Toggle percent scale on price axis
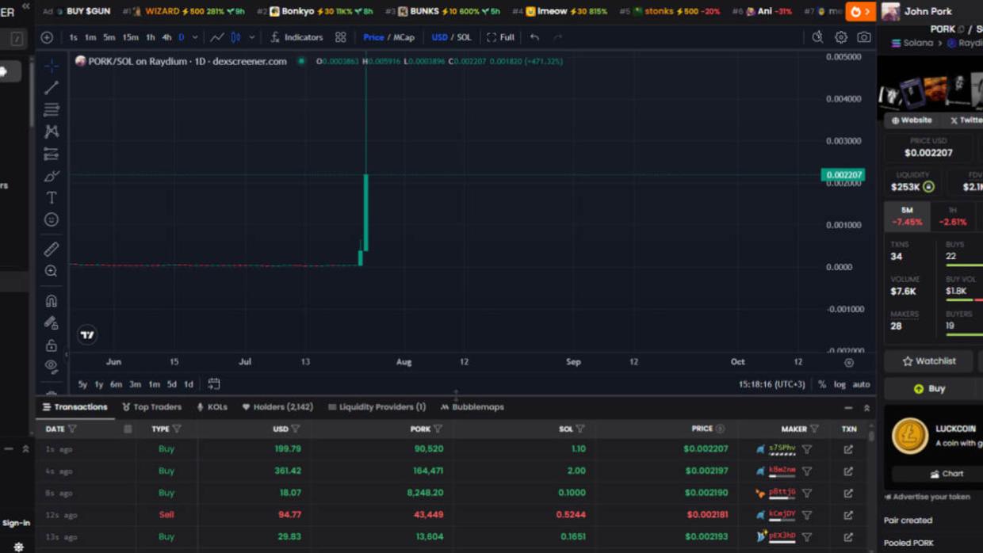Image resolution: width=983 pixels, height=553 pixels. point(822,384)
